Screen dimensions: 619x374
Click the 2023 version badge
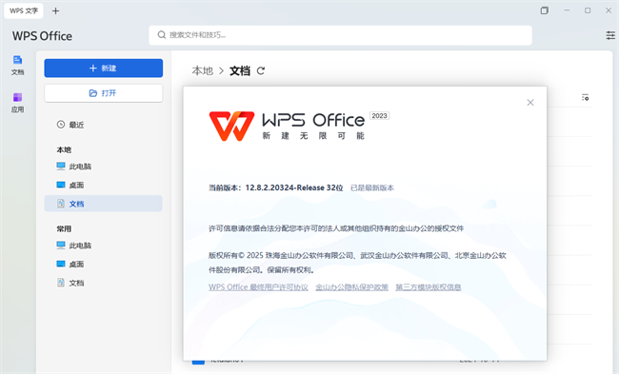[x=379, y=115]
